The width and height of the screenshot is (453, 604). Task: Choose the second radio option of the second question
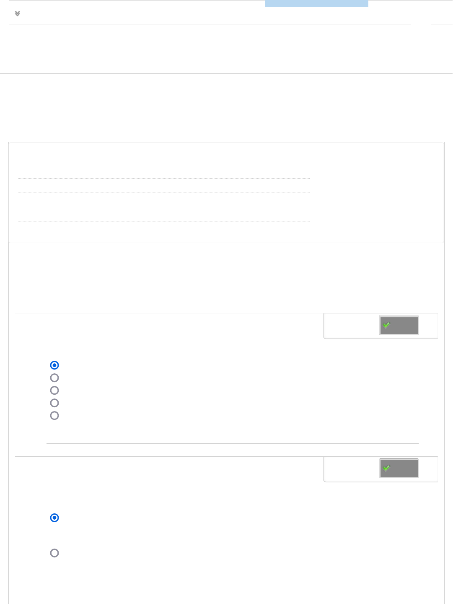click(54, 553)
